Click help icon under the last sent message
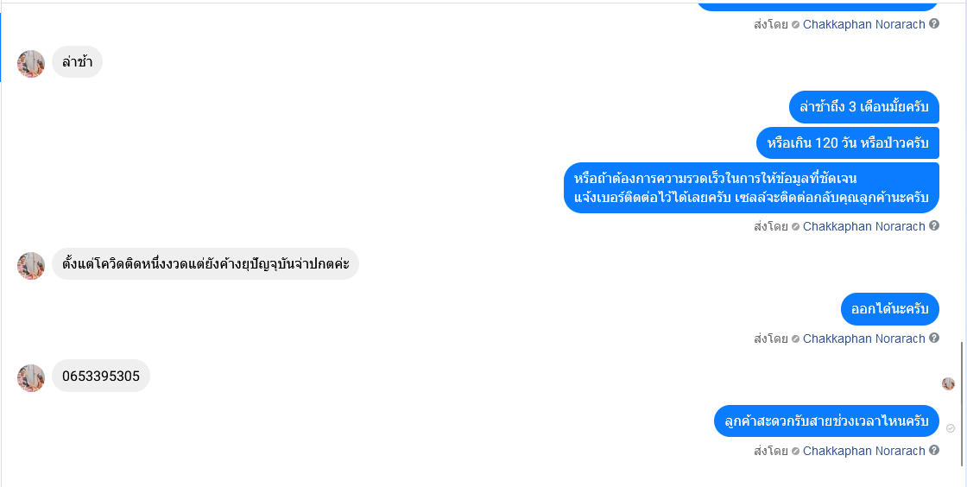Image resolution: width=967 pixels, height=487 pixels. coord(934,450)
